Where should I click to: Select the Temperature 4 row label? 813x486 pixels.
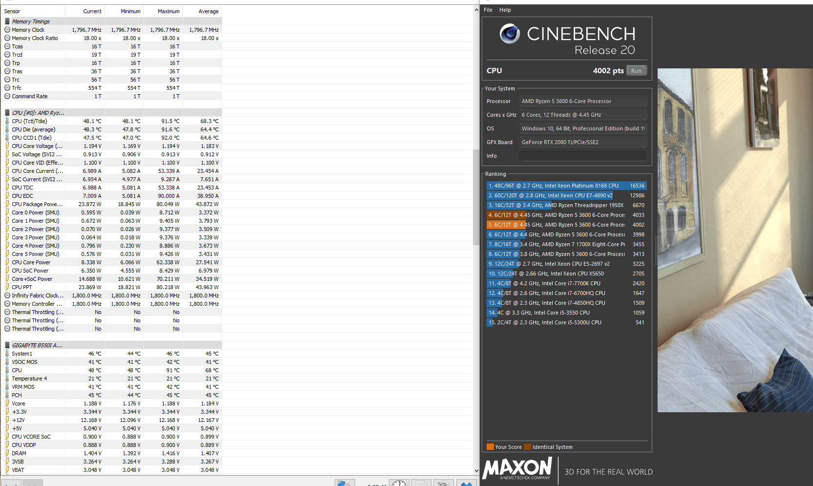[x=29, y=379]
